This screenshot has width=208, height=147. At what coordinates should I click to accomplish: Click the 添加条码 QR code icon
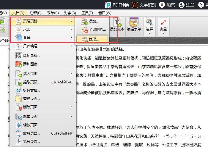[x=18, y=56]
